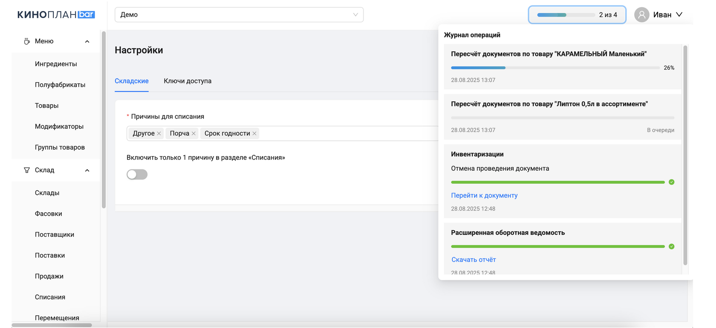Remove the Срок годности tag

tap(254, 134)
